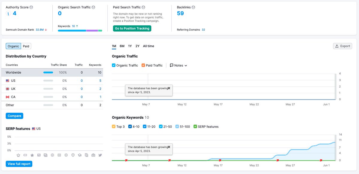Select the 2Y time range
This screenshot has width=359, height=174.
(x=137, y=46)
